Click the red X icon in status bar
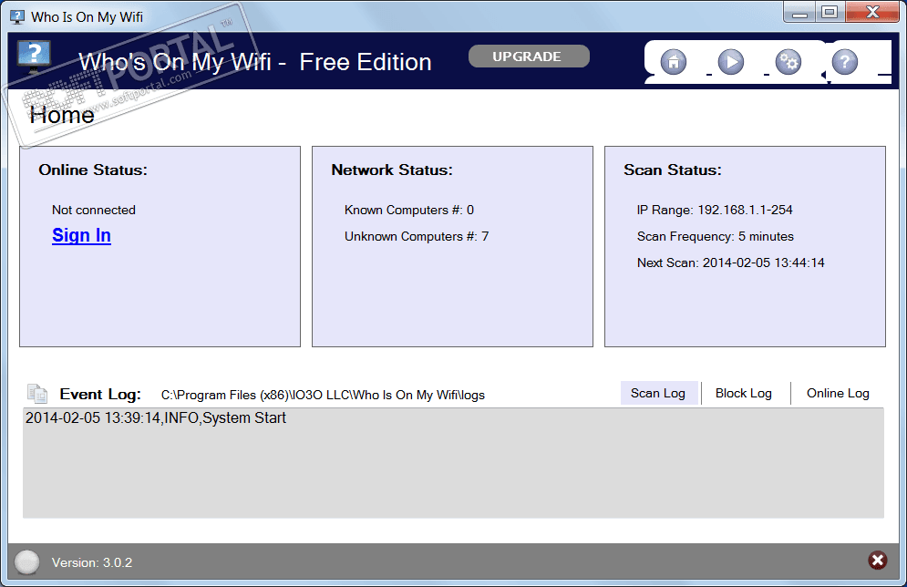Viewport: 907px width, 587px height. [x=878, y=560]
